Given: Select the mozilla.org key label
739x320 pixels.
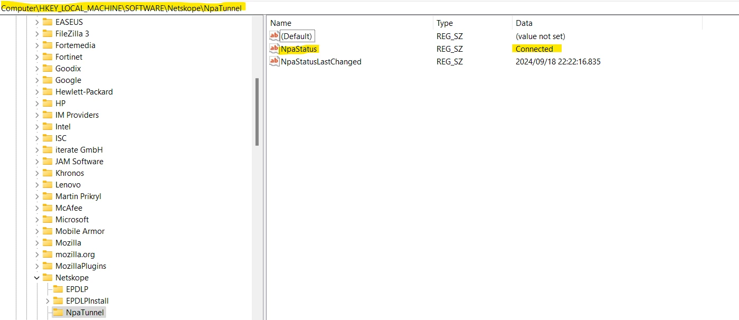Looking at the screenshot, I should point(75,255).
